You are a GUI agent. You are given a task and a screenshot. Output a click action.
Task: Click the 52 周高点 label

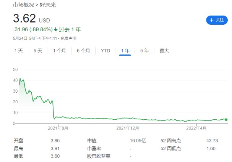170,141
